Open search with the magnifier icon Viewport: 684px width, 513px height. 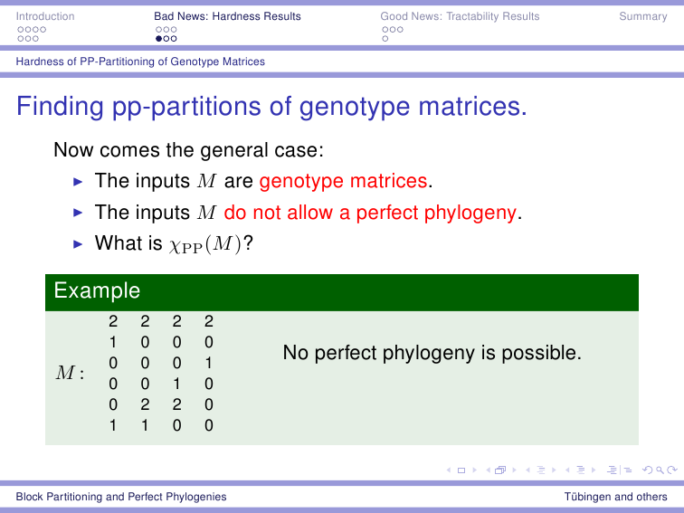pyautogui.click(x=660, y=470)
